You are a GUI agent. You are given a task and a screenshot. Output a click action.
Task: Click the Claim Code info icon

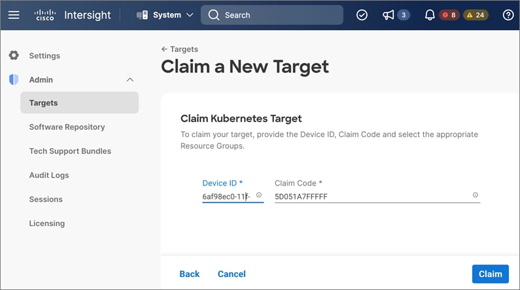click(x=476, y=195)
